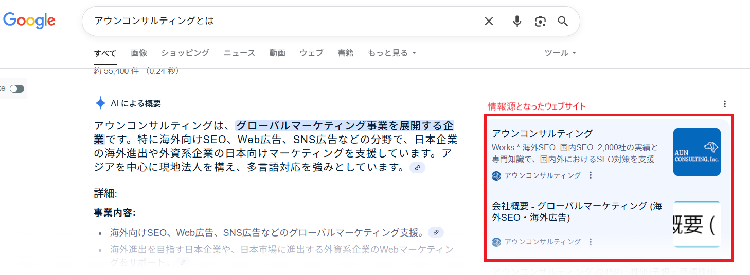Click favicon in 会社概要 source card
The height and width of the screenshot is (275, 750).
click(x=496, y=242)
